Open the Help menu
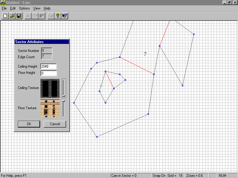Viewport: 238px width, 178px height. (x=47, y=8)
